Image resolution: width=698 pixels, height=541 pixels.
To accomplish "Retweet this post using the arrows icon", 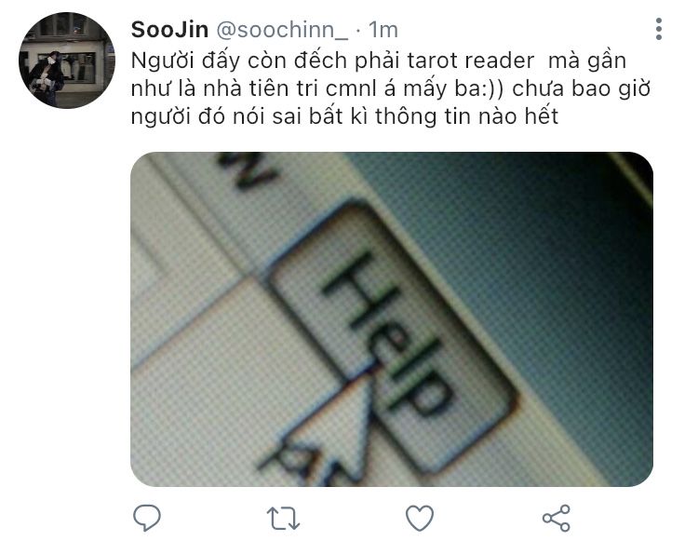I will click(283, 519).
